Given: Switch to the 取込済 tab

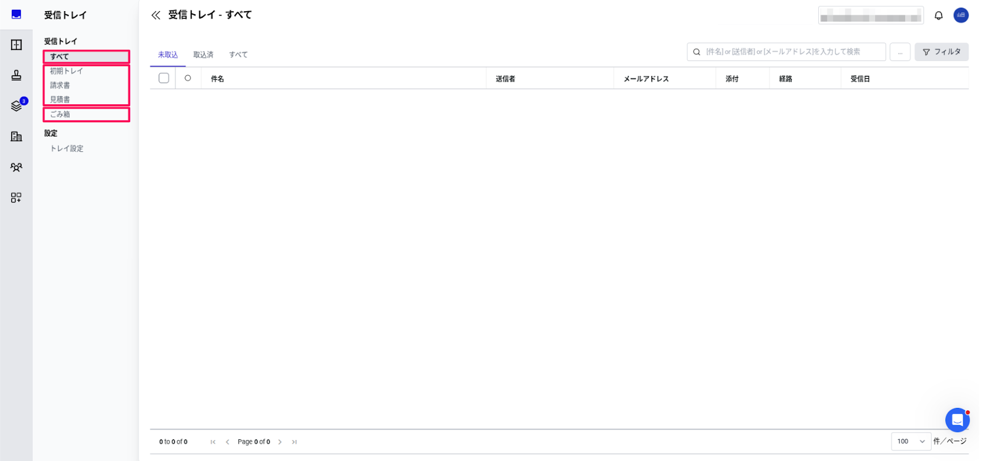Looking at the screenshot, I should (203, 55).
